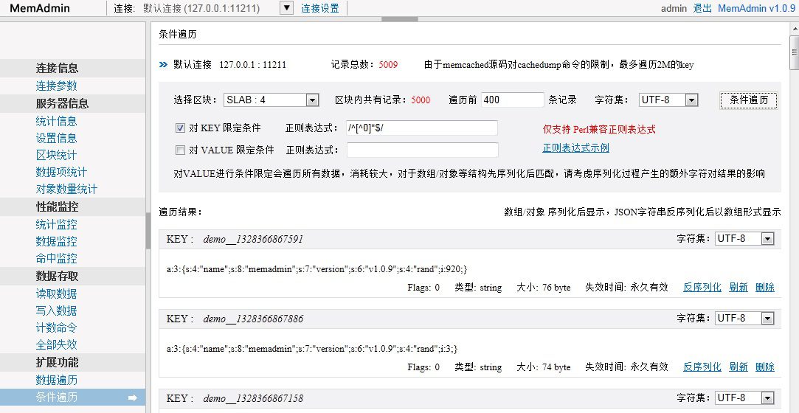The height and width of the screenshot is (413, 799).
Task: Enable the 对 VALUE 限定条件 checkbox
Action: (180, 150)
